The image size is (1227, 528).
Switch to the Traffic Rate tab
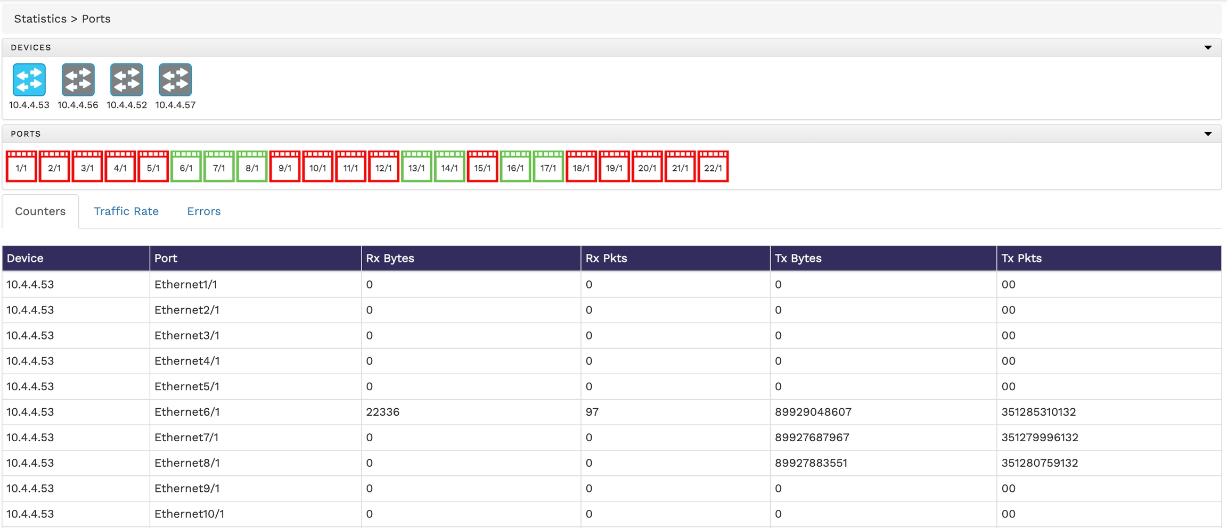point(126,211)
